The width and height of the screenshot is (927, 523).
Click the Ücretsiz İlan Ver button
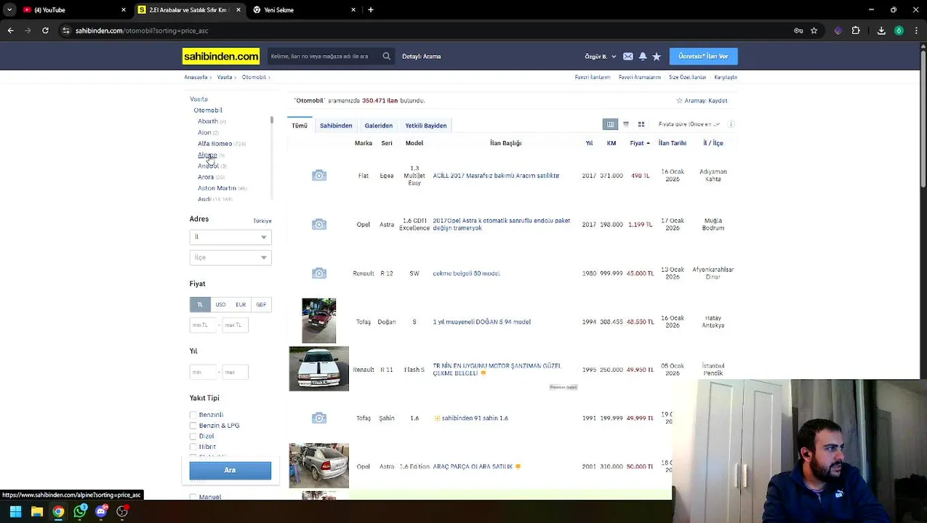(x=703, y=56)
